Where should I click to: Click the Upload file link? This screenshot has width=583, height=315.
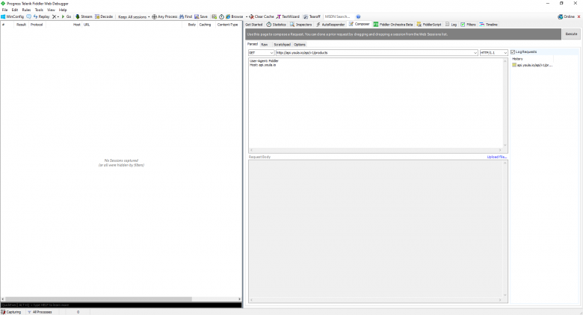497,157
